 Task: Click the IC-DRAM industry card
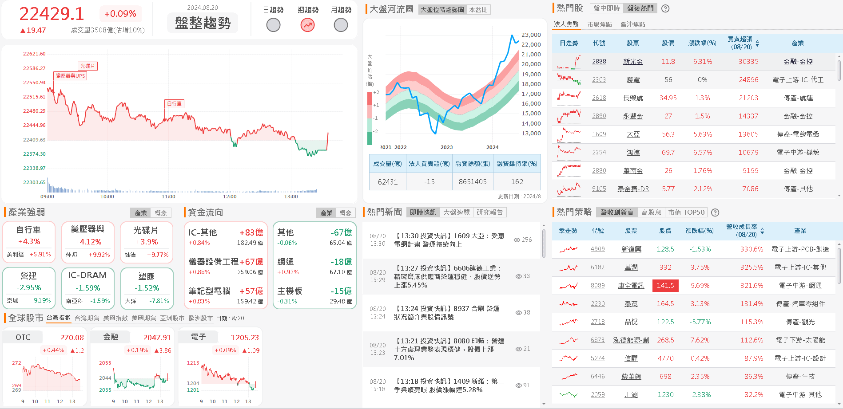tap(87, 288)
